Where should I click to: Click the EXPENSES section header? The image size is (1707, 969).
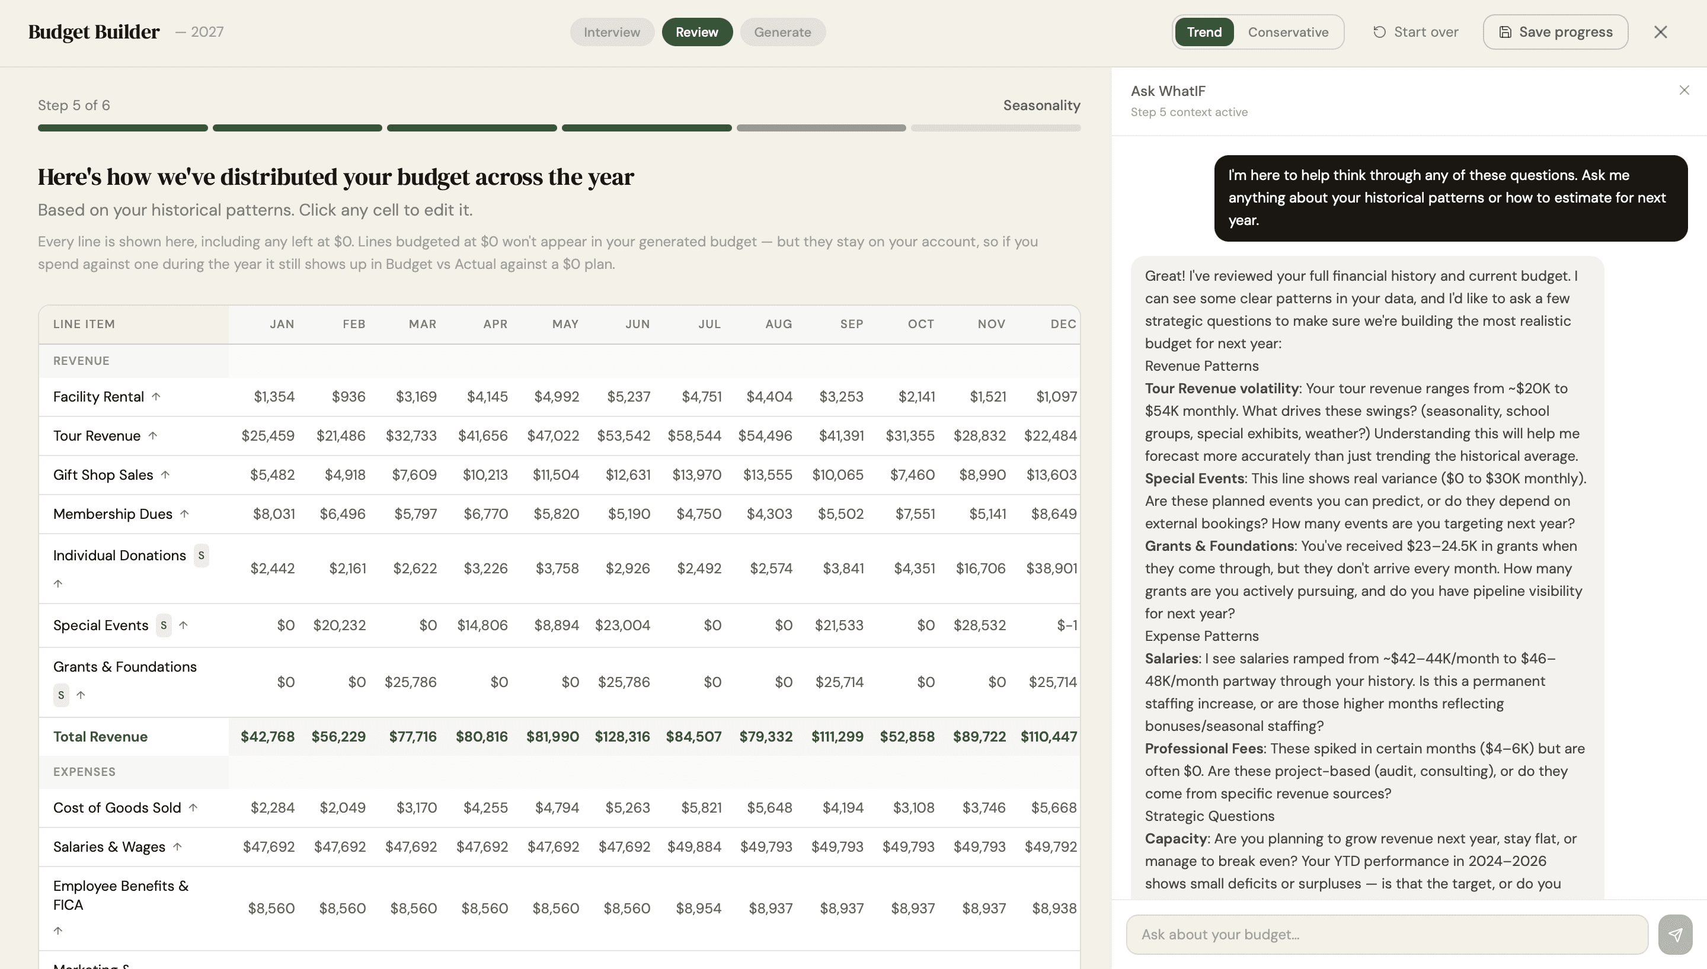(x=84, y=772)
